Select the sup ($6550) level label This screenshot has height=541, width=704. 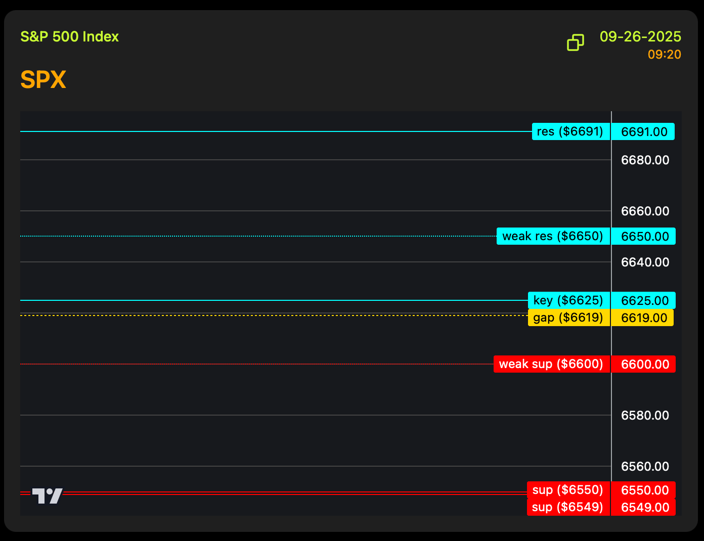click(568, 490)
